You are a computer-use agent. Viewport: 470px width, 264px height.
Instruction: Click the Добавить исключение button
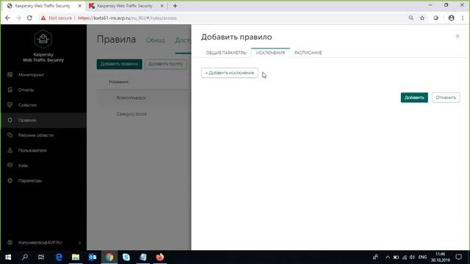(230, 73)
